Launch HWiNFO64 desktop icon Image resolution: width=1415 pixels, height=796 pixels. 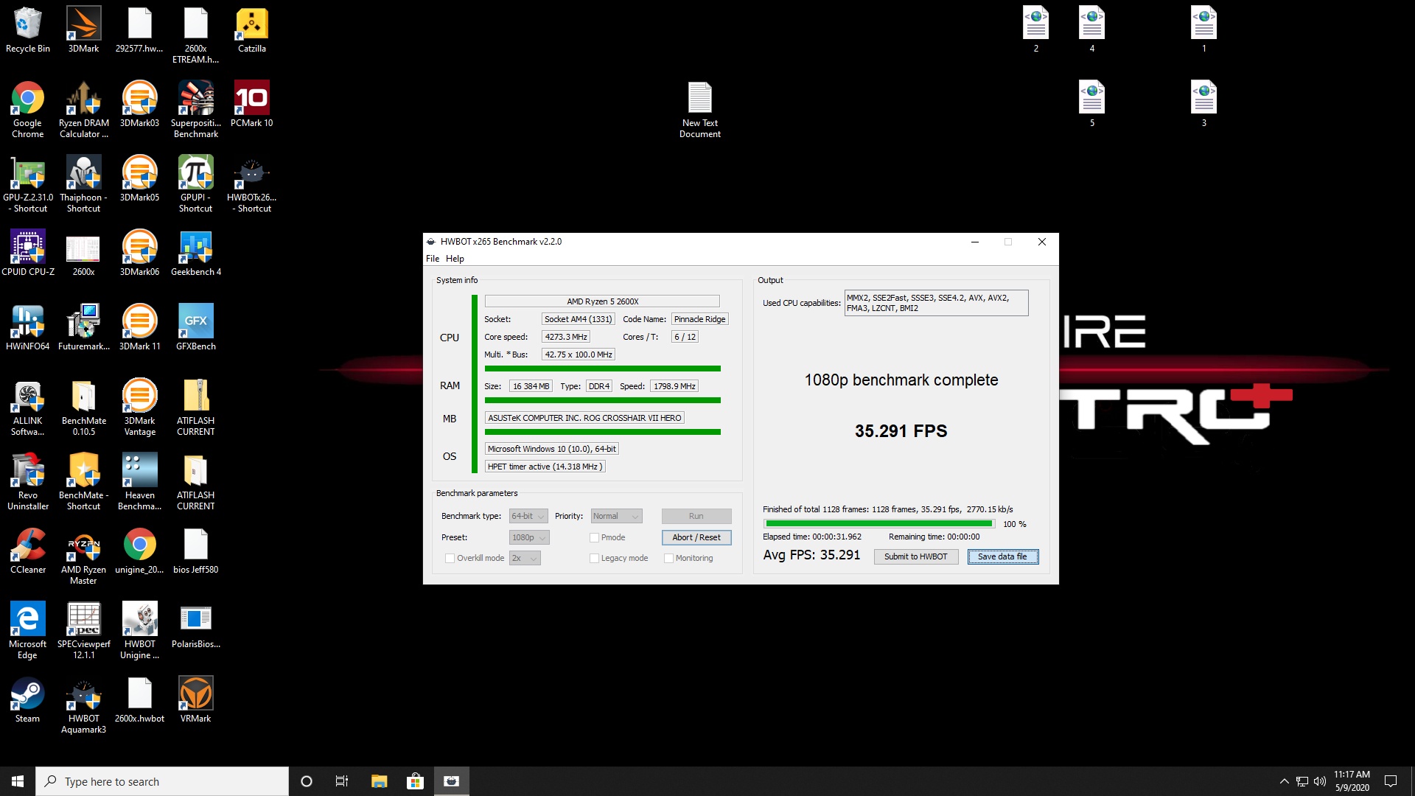click(28, 328)
